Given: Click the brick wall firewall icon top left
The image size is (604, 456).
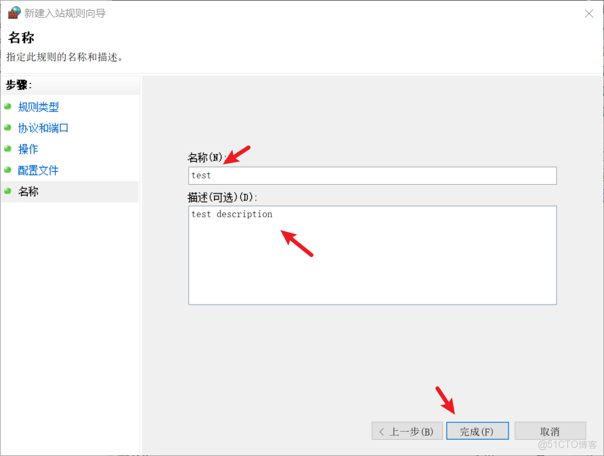Looking at the screenshot, I should (14, 13).
